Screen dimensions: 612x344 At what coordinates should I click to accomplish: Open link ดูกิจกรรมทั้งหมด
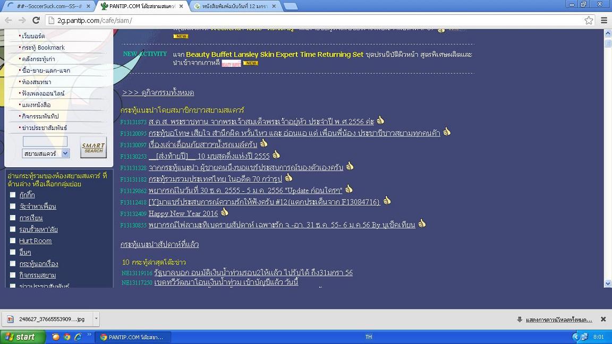coord(158,92)
